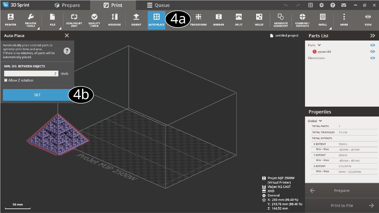Click the 50 mm scale bar
The height and width of the screenshot is (213, 379).
click(x=18, y=205)
